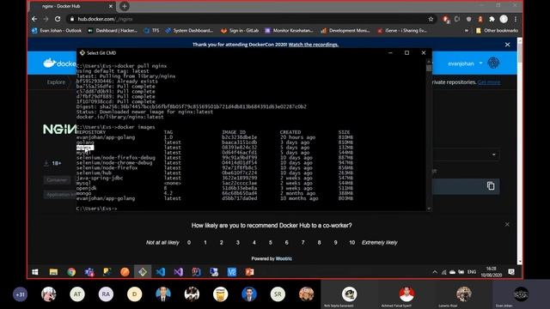Open evanjohan account dropdown
This screenshot has width=550, height=309.
(x=465, y=64)
